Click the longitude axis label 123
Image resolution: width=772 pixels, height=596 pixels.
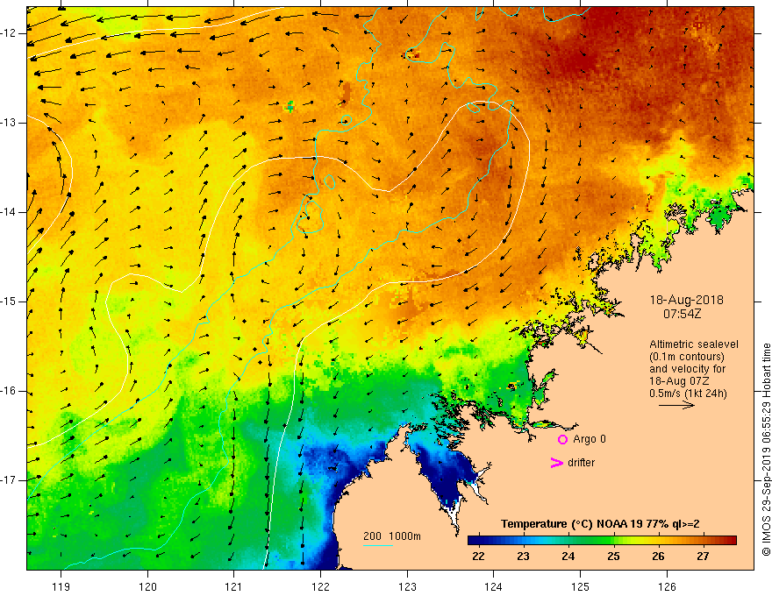[407, 586]
